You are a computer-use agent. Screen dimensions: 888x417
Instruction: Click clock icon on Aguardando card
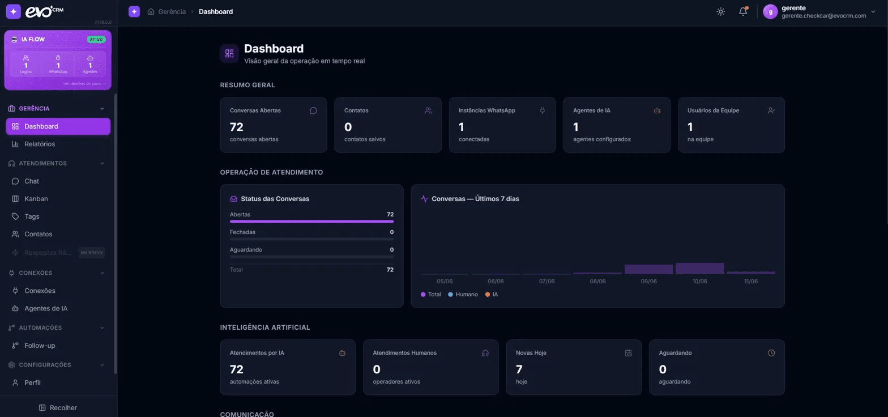[771, 353]
